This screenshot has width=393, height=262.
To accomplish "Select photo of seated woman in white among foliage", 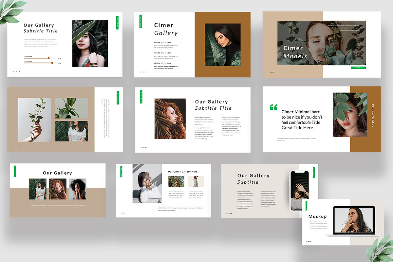I will point(72,131).
